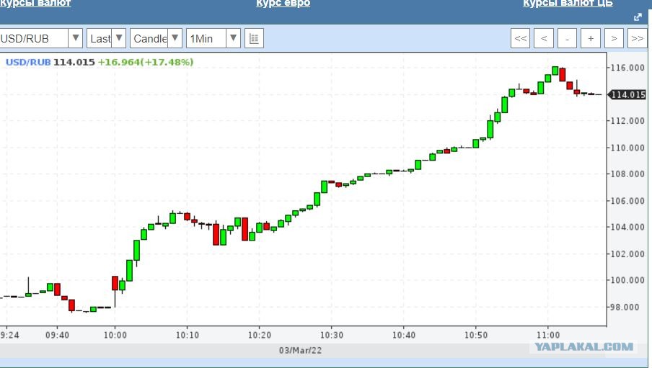Open the Курс евро link
Image resolution: width=652 pixels, height=368 pixels.
click(x=283, y=4)
